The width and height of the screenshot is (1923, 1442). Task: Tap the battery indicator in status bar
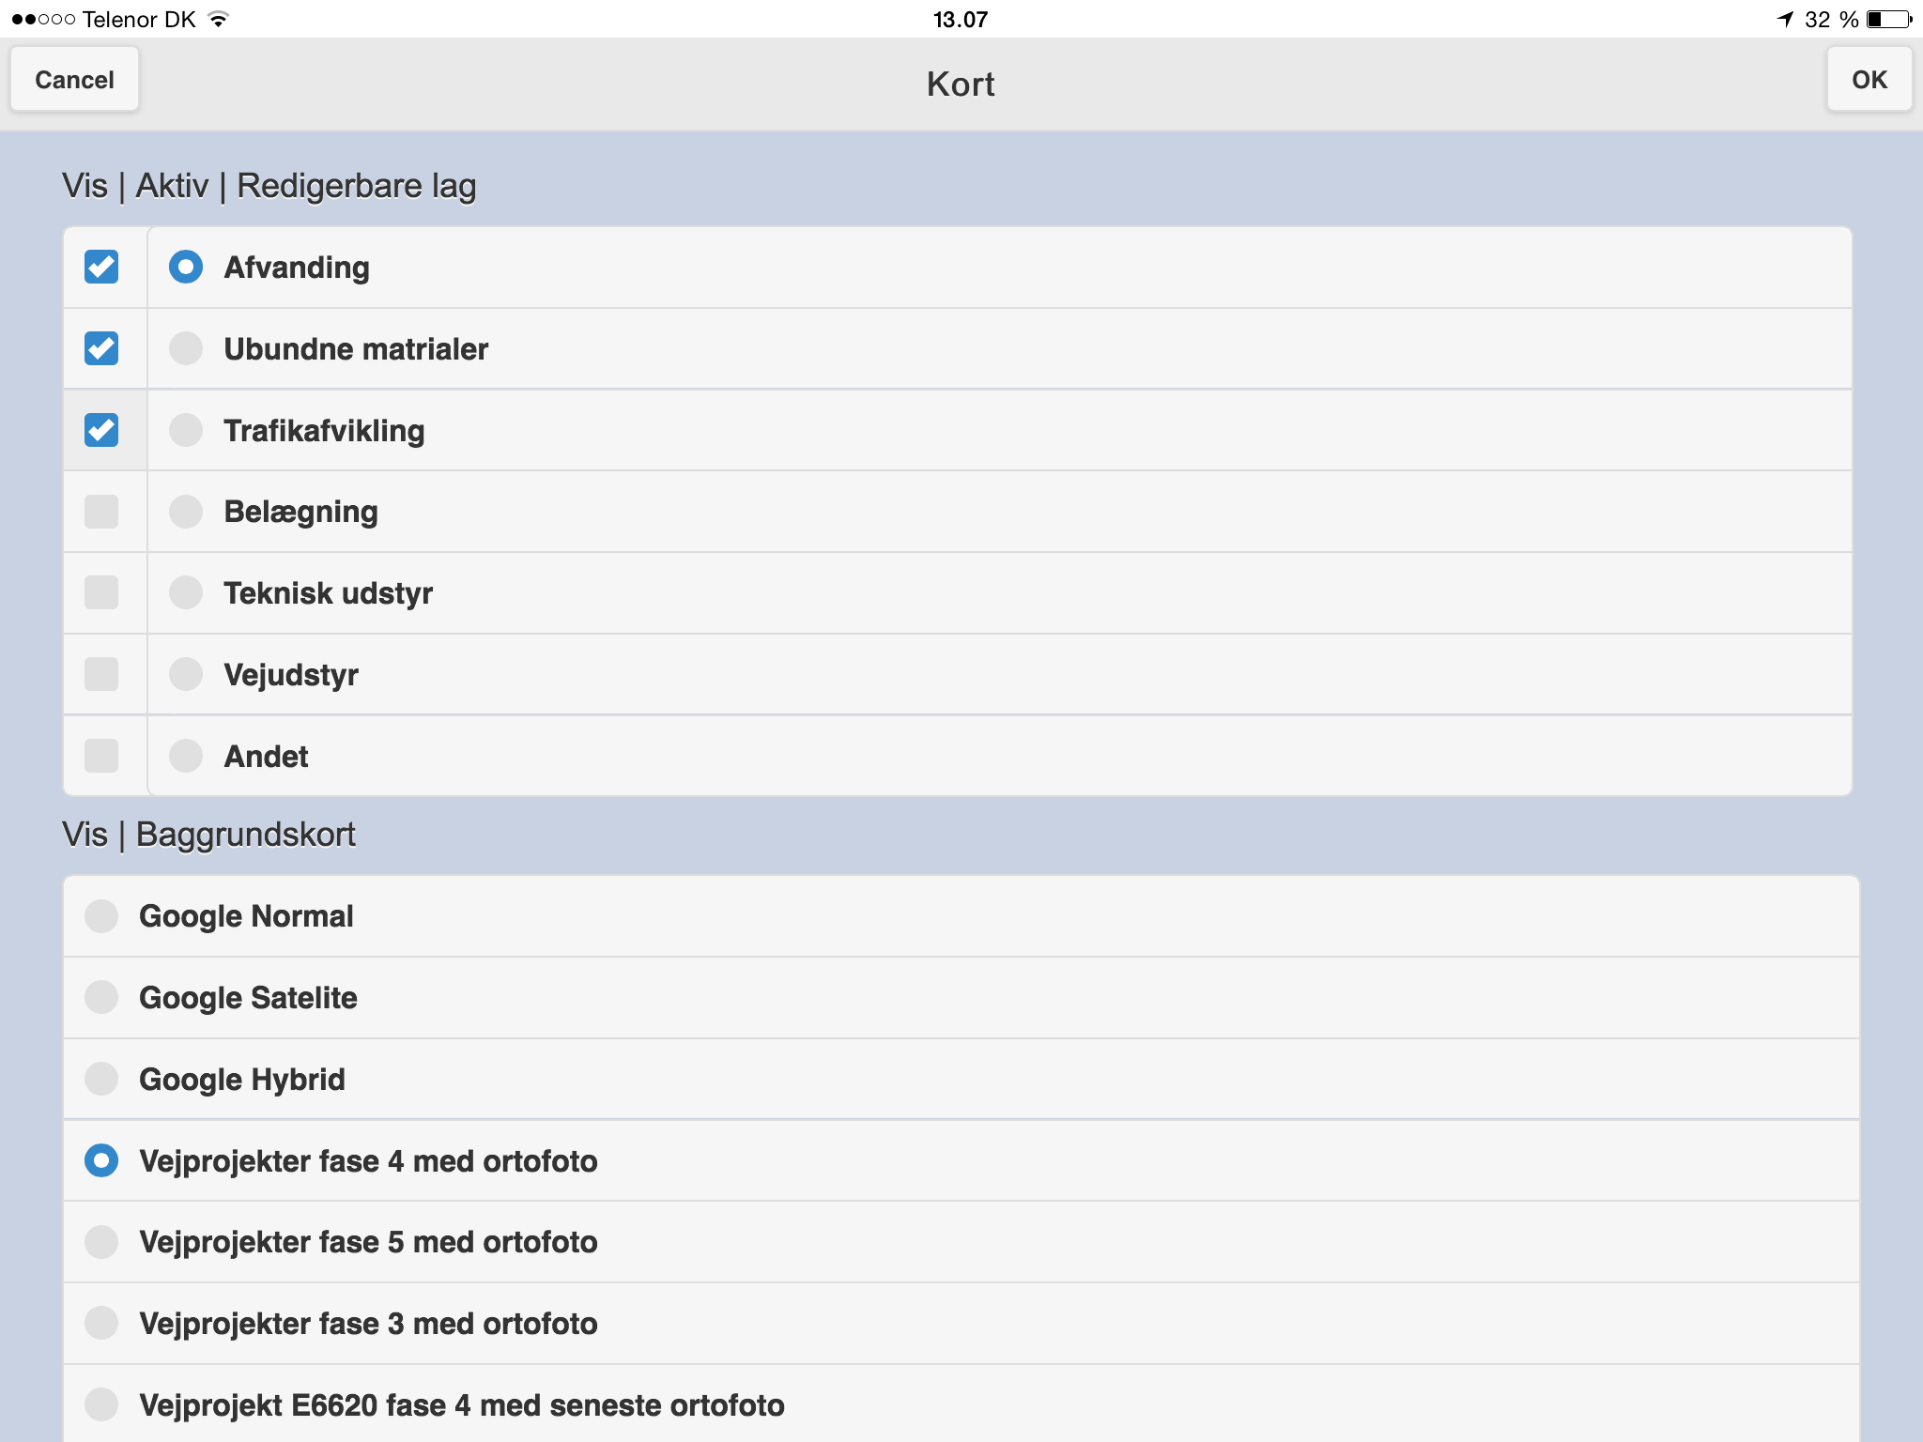[1889, 20]
